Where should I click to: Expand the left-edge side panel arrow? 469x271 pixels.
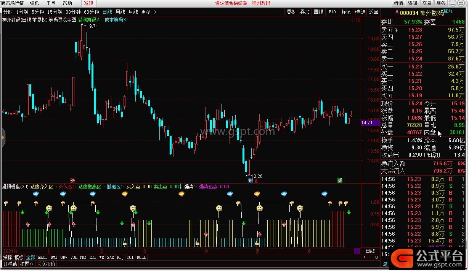pyautogui.click(x=3, y=137)
